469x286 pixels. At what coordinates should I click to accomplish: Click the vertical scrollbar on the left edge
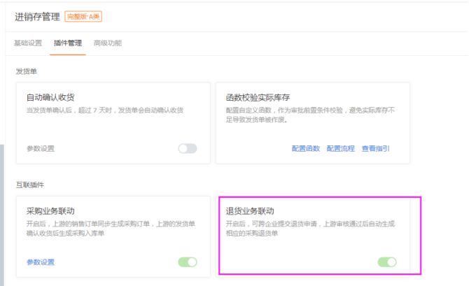tap(2, 210)
